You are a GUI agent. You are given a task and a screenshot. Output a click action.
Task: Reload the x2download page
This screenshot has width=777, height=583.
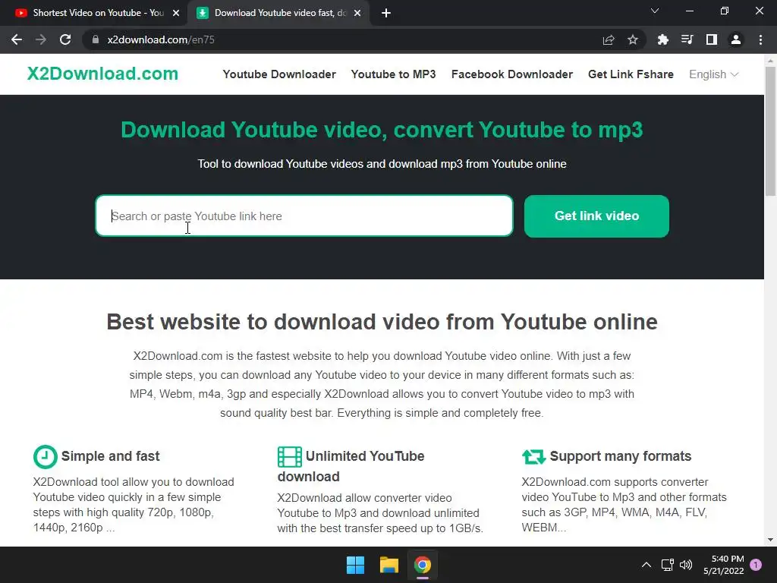pos(65,39)
